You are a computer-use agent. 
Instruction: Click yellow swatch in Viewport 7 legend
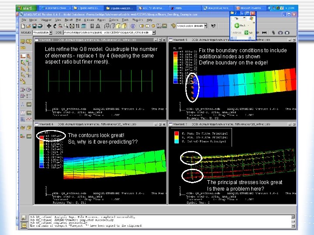click(x=177, y=137)
